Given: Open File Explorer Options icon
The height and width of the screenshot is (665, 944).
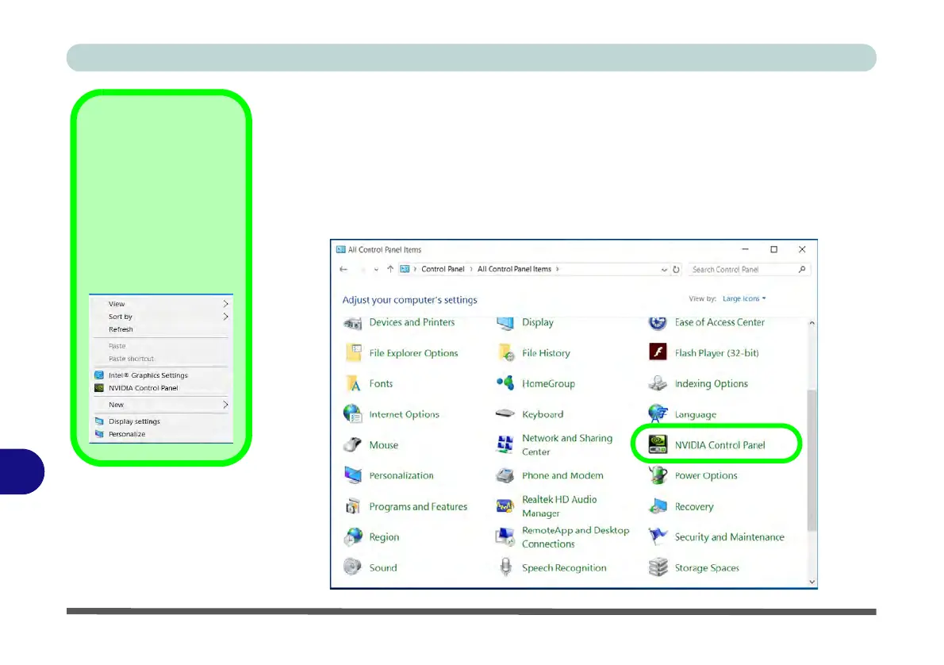Looking at the screenshot, I should [353, 352].
